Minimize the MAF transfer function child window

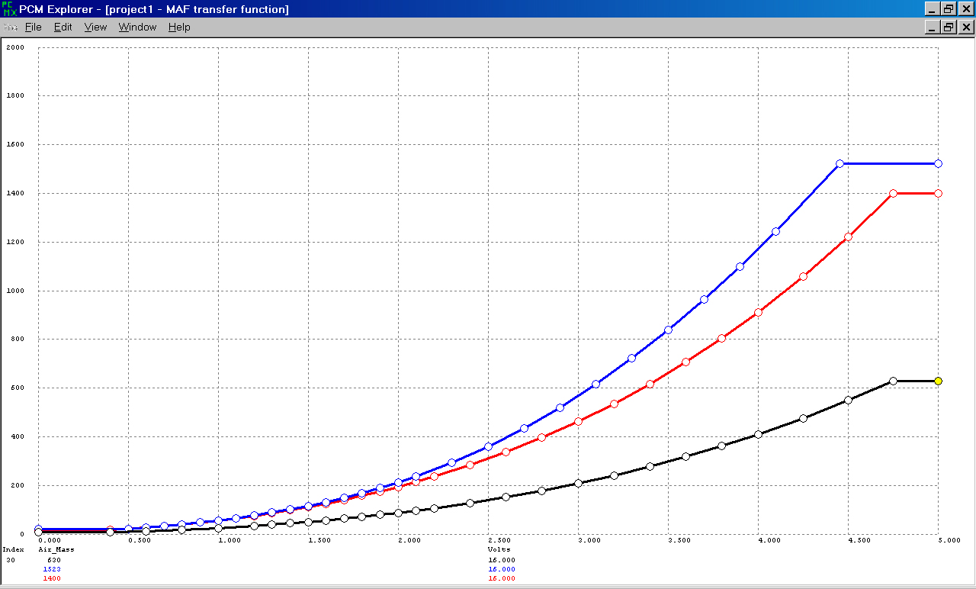pos(932,27)
